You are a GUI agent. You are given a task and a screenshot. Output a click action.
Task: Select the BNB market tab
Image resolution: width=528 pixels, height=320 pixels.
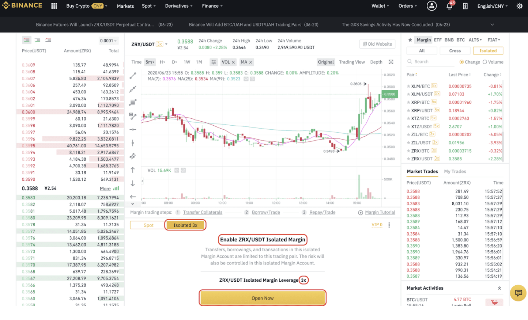point(449,40)
